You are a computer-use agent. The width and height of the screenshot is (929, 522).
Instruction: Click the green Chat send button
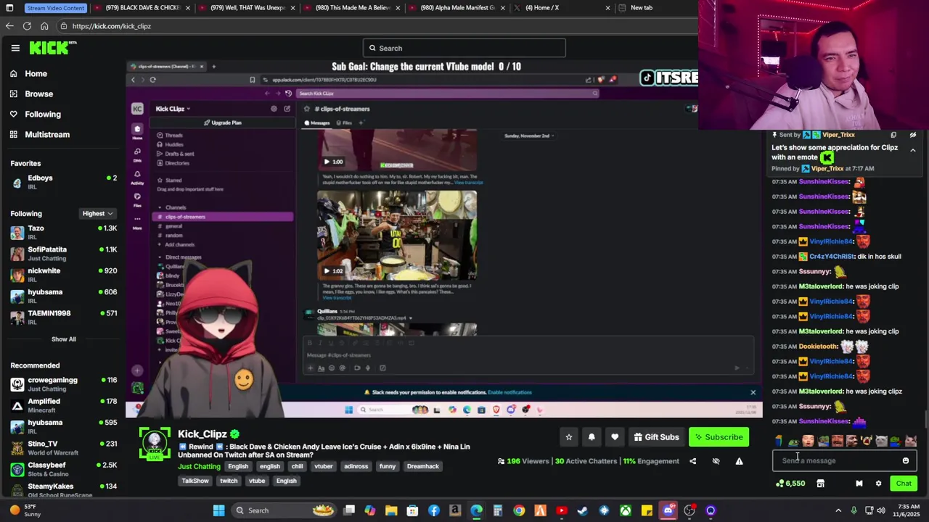pos(904,484)
